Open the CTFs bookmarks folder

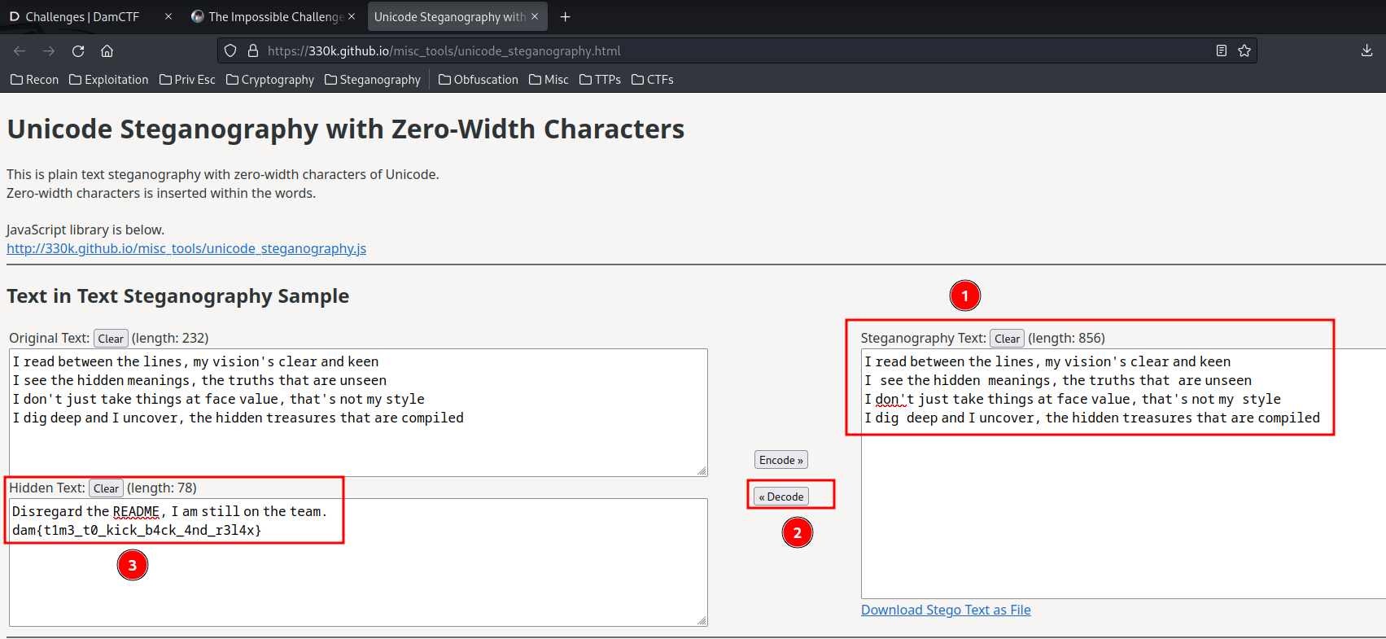pyautogui.click(x=653, y=80)
